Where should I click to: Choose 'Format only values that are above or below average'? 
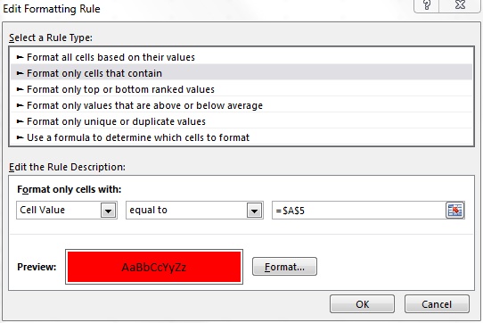coord(241,105)
